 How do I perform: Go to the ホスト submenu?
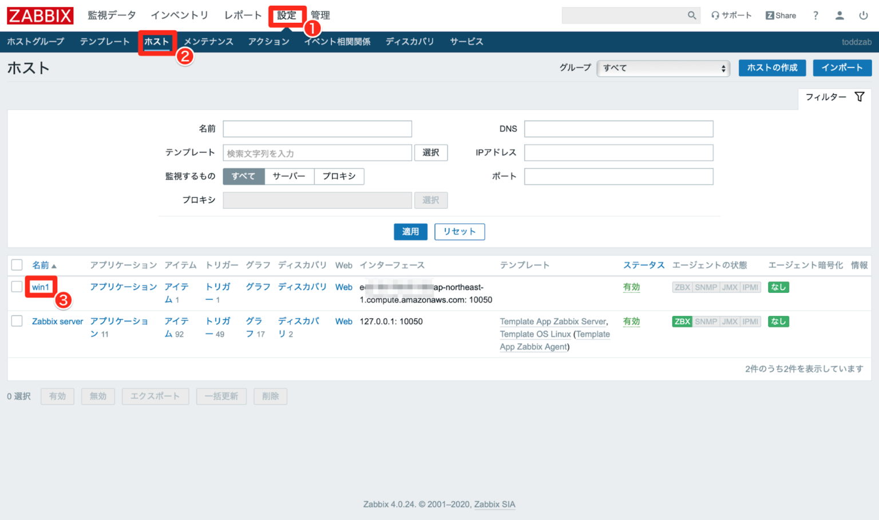click(x=156, y=42)
